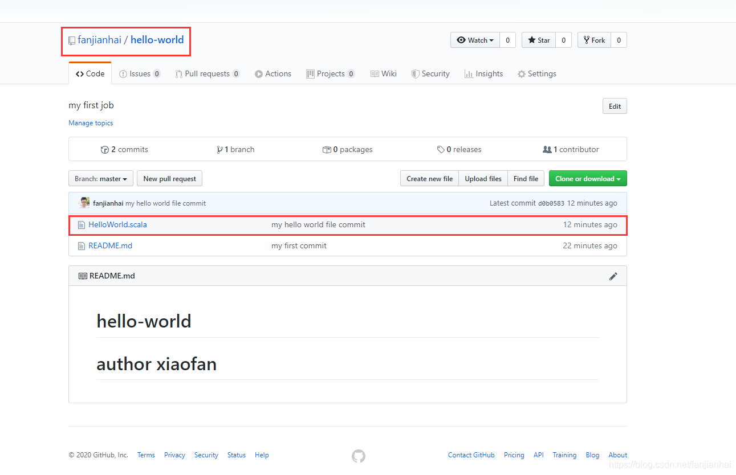This screenshot has height=475, width=736.
Task: Click the 'my first job' description text
Action: [91, 105]
